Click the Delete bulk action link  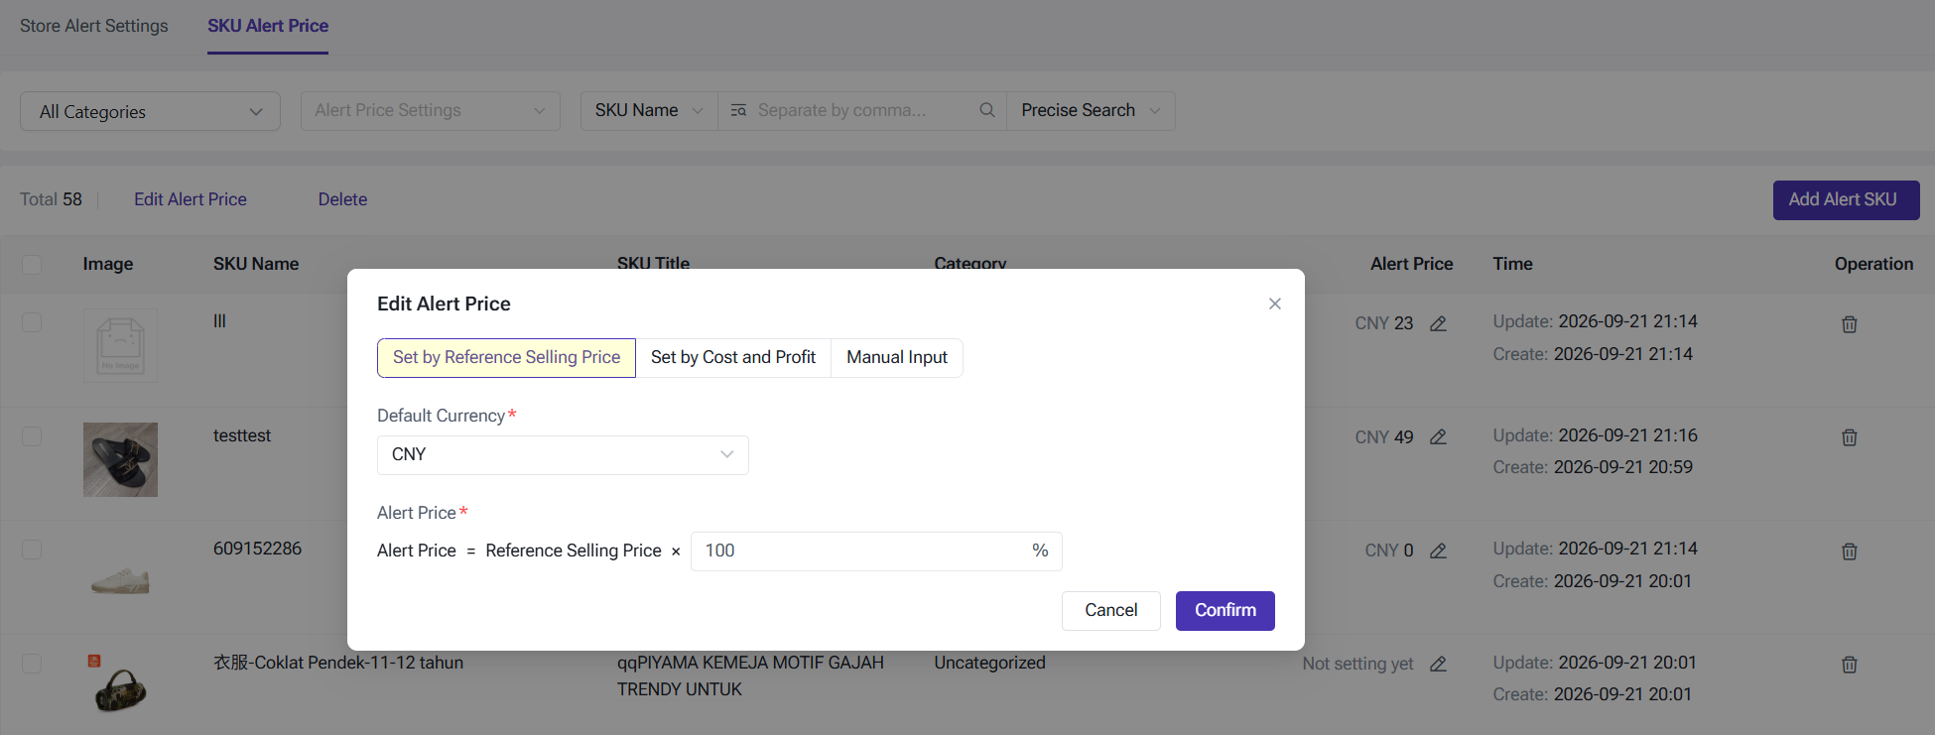(x=342, y=199)
